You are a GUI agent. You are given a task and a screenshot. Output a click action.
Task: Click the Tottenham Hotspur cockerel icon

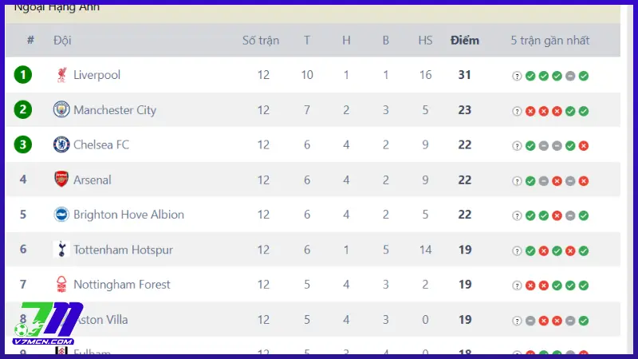(x=61, y=250)
